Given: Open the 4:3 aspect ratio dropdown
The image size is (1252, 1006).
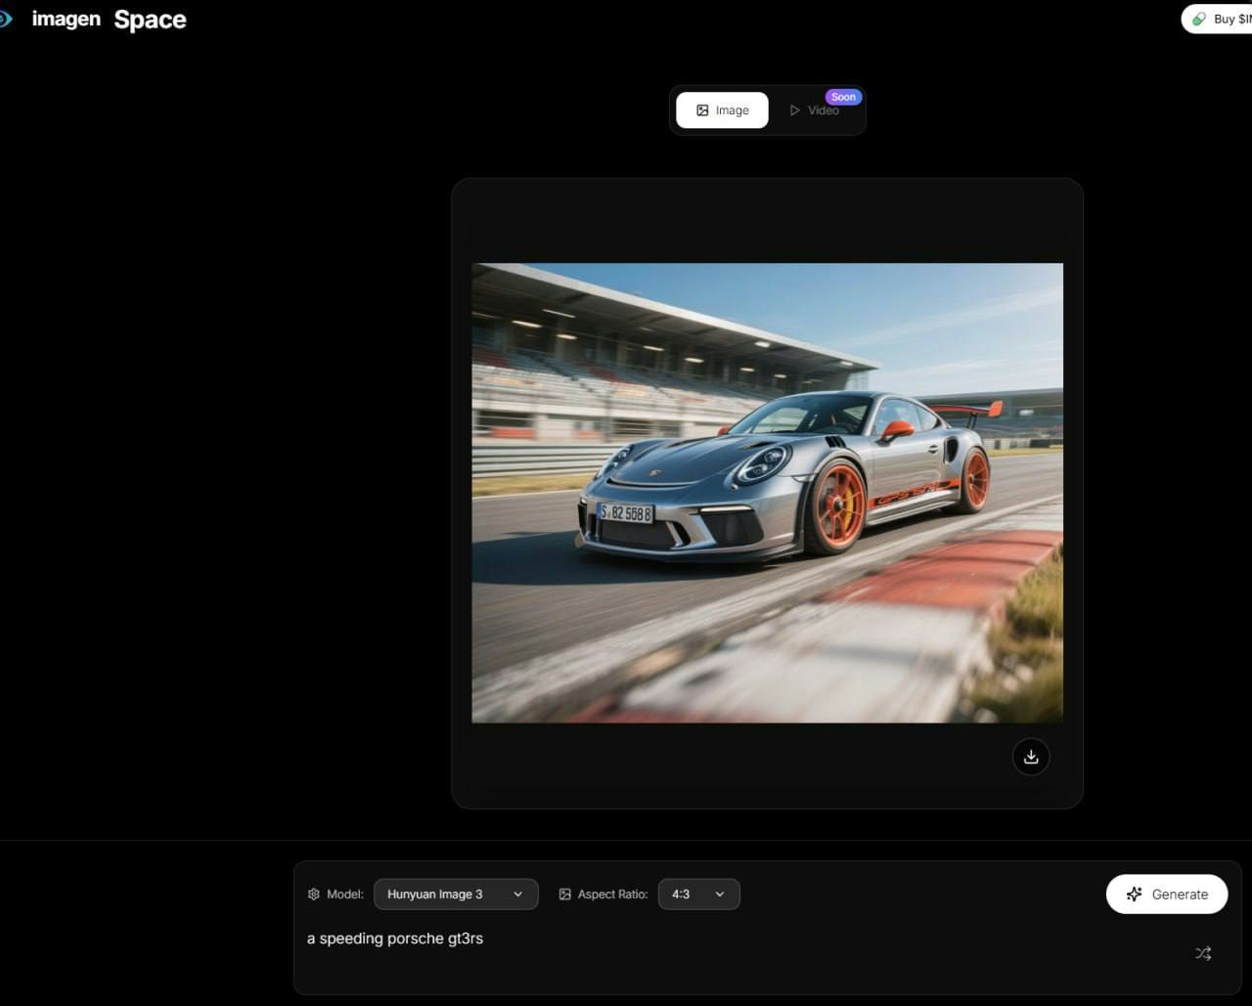Looking at the screenshot, I should [698, 895].
